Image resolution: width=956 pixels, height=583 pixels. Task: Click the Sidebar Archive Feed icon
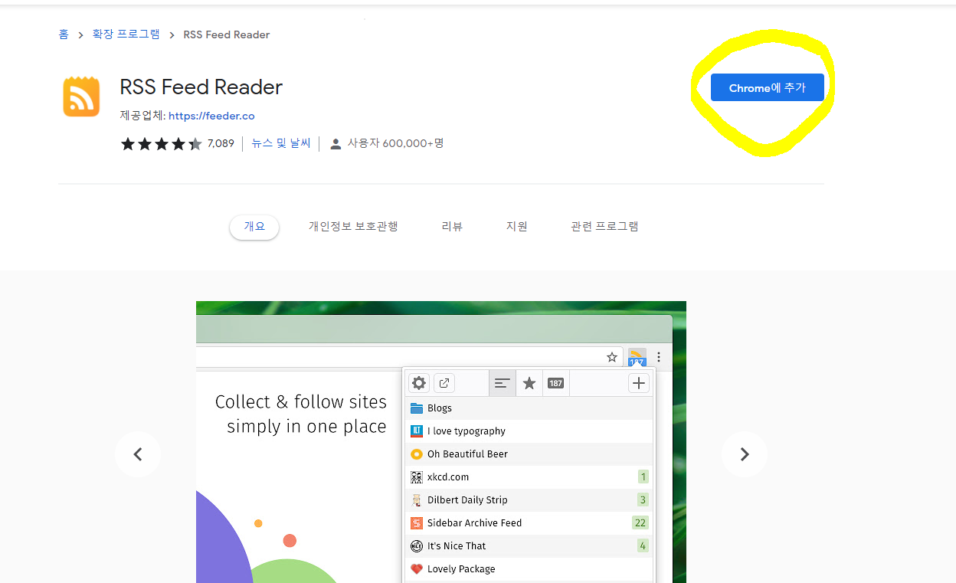click(417, 523)
